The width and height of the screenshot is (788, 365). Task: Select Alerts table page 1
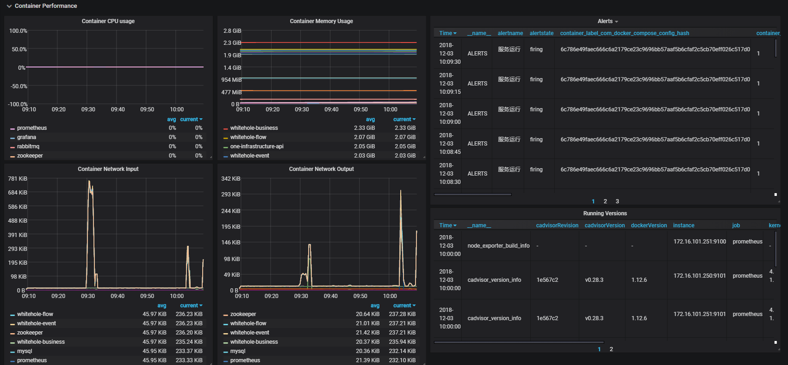pyautogui.click(x=593, y=201)
